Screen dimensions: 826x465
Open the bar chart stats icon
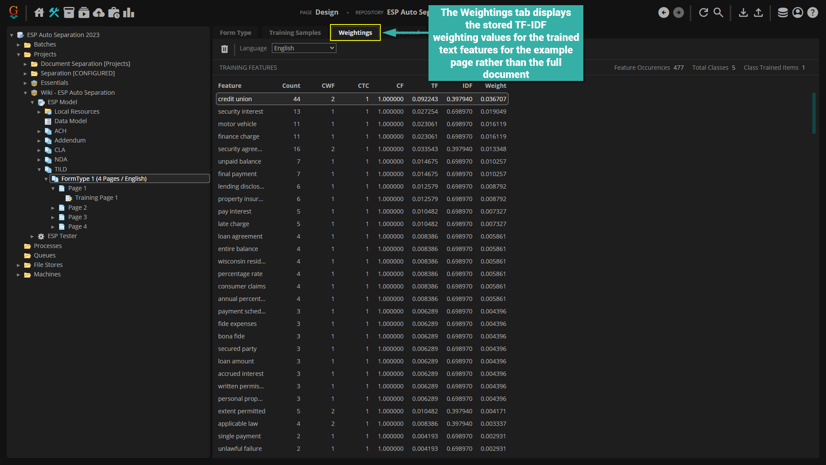coord(129,12)
